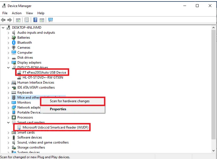Screen dimensions: 217x159
Task: Maximize the Device Manager window
Action: click(197, 6)
